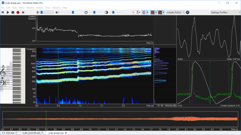The width and height of the screenshot is (241, 135).
Task: Open the Filters menu
Action: tap(22, 7)
